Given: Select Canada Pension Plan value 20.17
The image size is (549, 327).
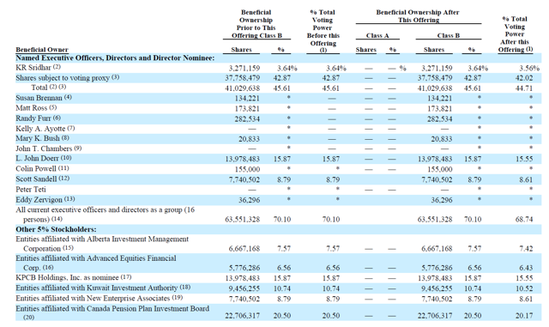Looking at the screenshot, I should pyautogui.click(x=524, y=316).
